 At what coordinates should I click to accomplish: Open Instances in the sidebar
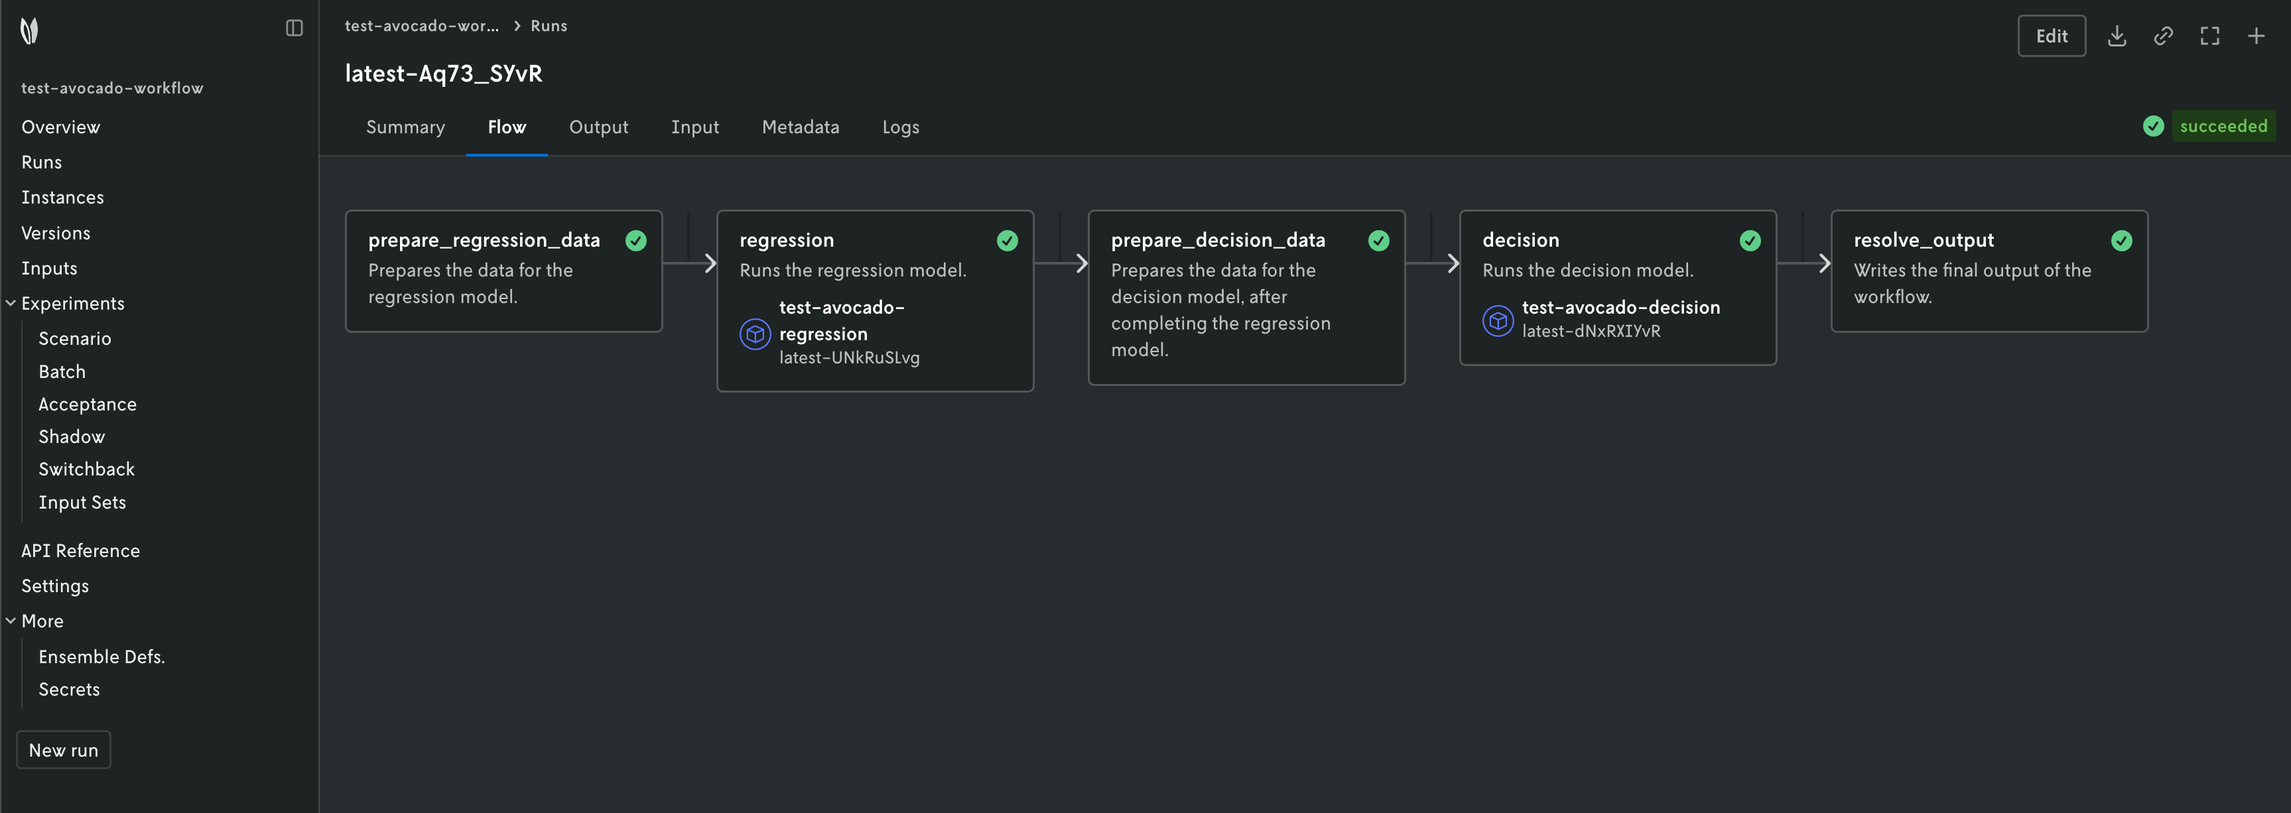62,198
